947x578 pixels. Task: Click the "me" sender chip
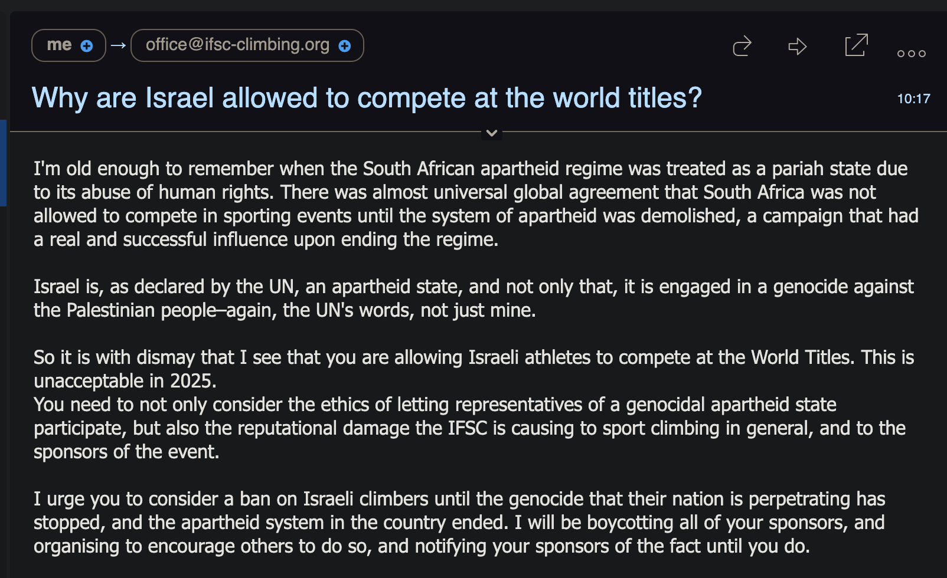(x=60, y=45)
